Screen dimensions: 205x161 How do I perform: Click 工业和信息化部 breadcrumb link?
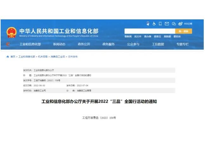coord(27,57)
